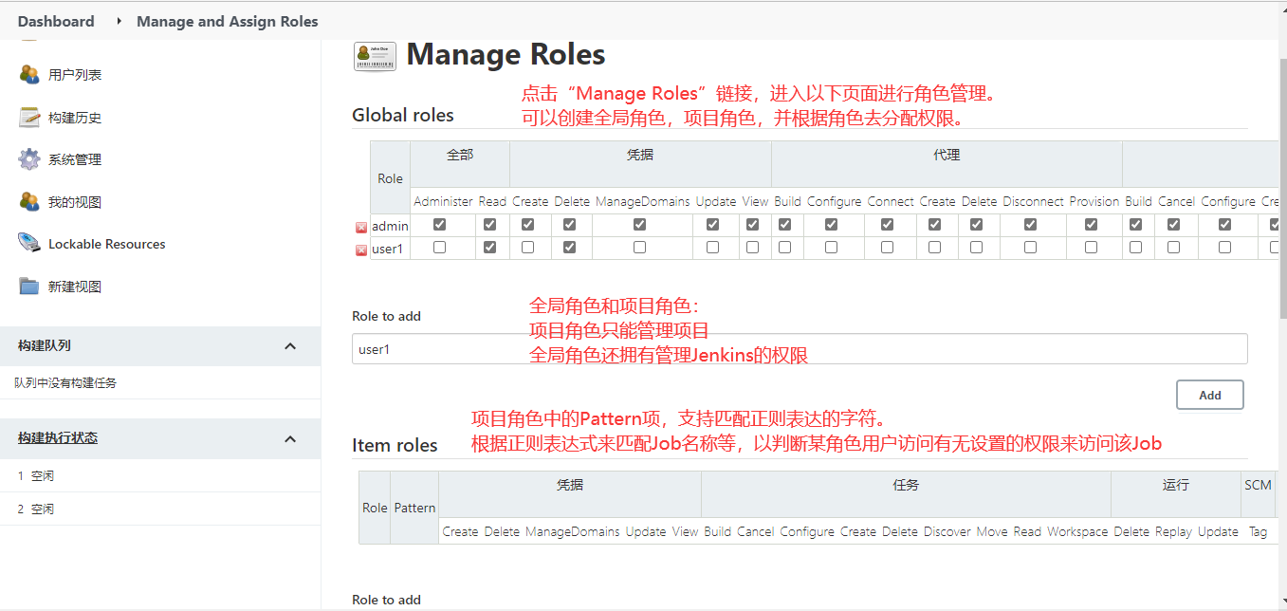
Task: Enable 凭据 Update for user1
Action: click(713, 247)
